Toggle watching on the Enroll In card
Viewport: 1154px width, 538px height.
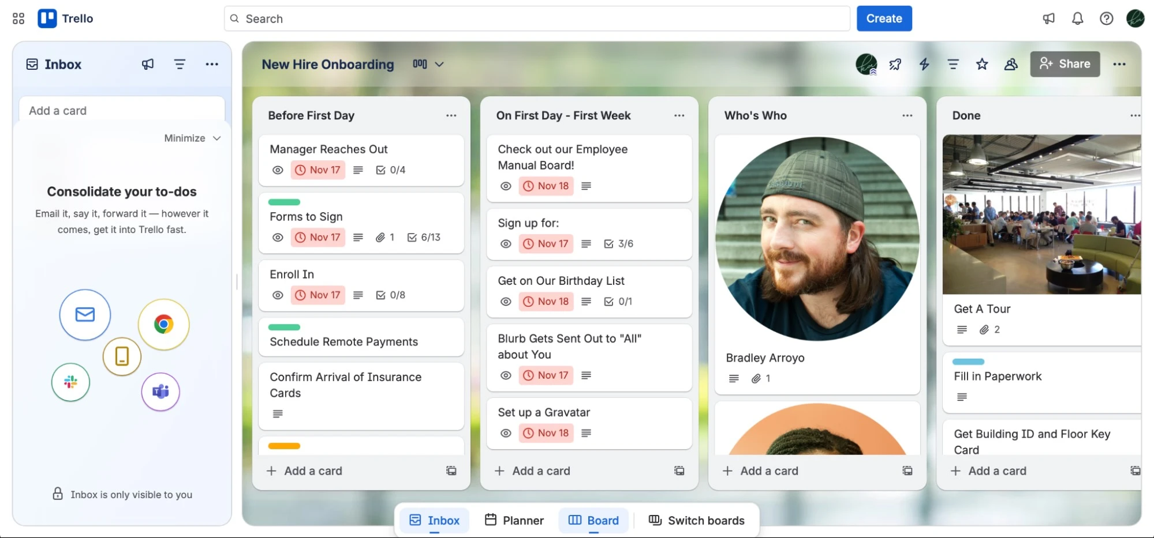(278, 295)
